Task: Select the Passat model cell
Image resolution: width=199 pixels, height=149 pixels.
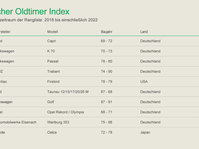Action: coord(53,61)
